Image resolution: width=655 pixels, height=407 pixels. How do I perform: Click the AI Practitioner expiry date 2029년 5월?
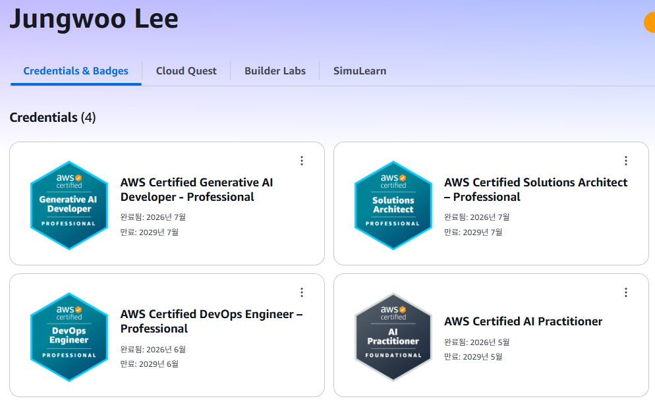(x=482, y=357)
